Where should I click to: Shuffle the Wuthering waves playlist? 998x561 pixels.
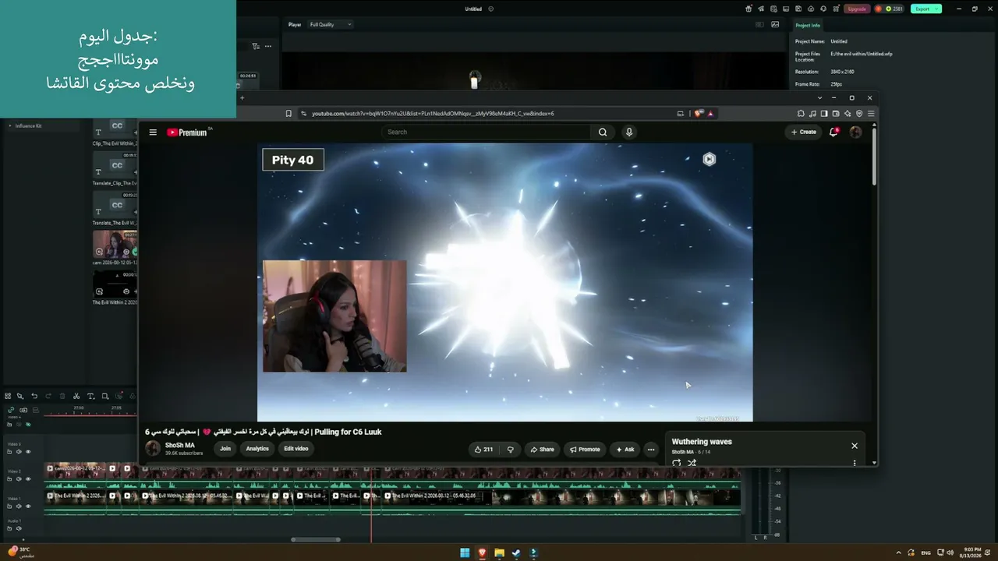[692, 463]
